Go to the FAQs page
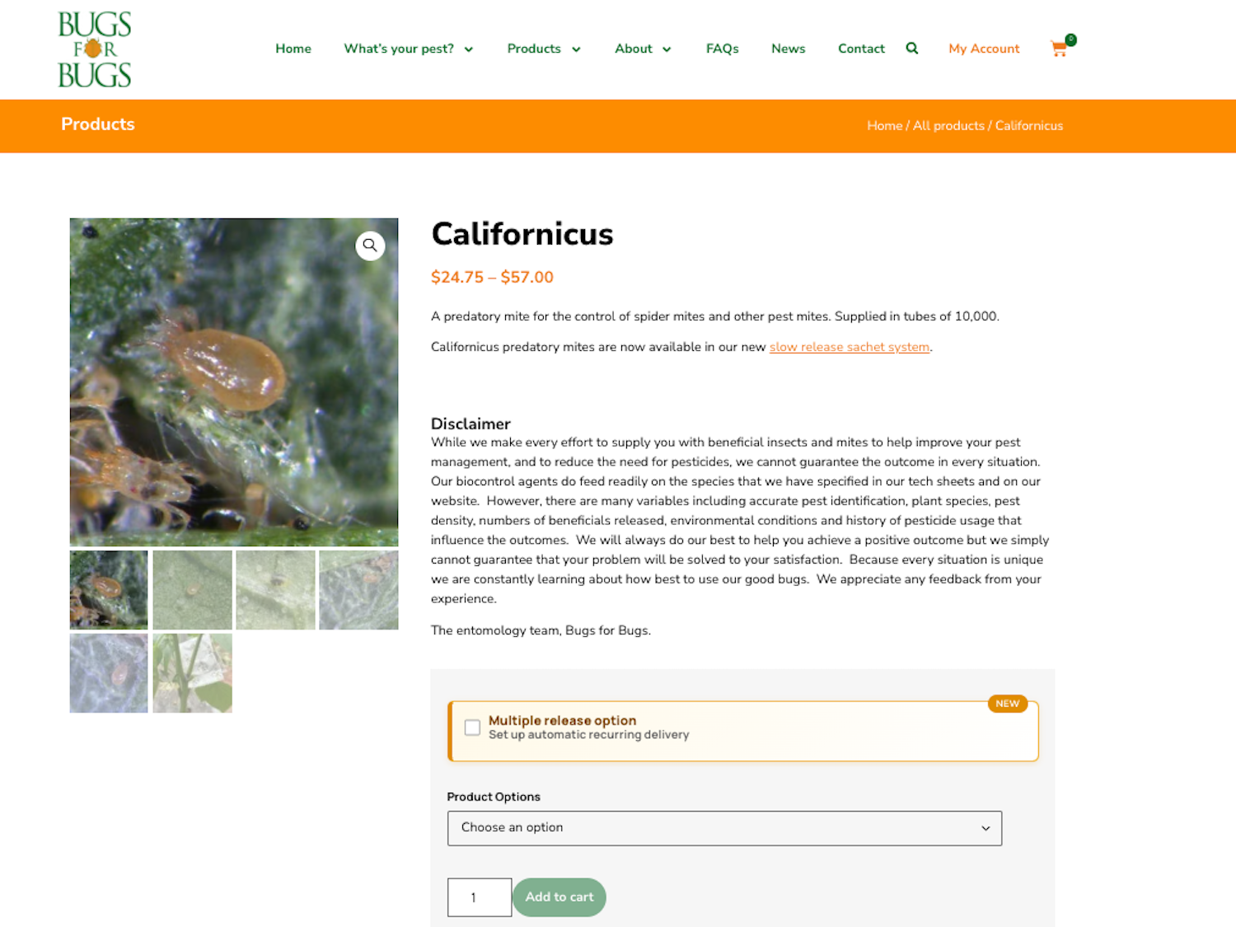This screenshot has height=927, width=1236. 723,49
